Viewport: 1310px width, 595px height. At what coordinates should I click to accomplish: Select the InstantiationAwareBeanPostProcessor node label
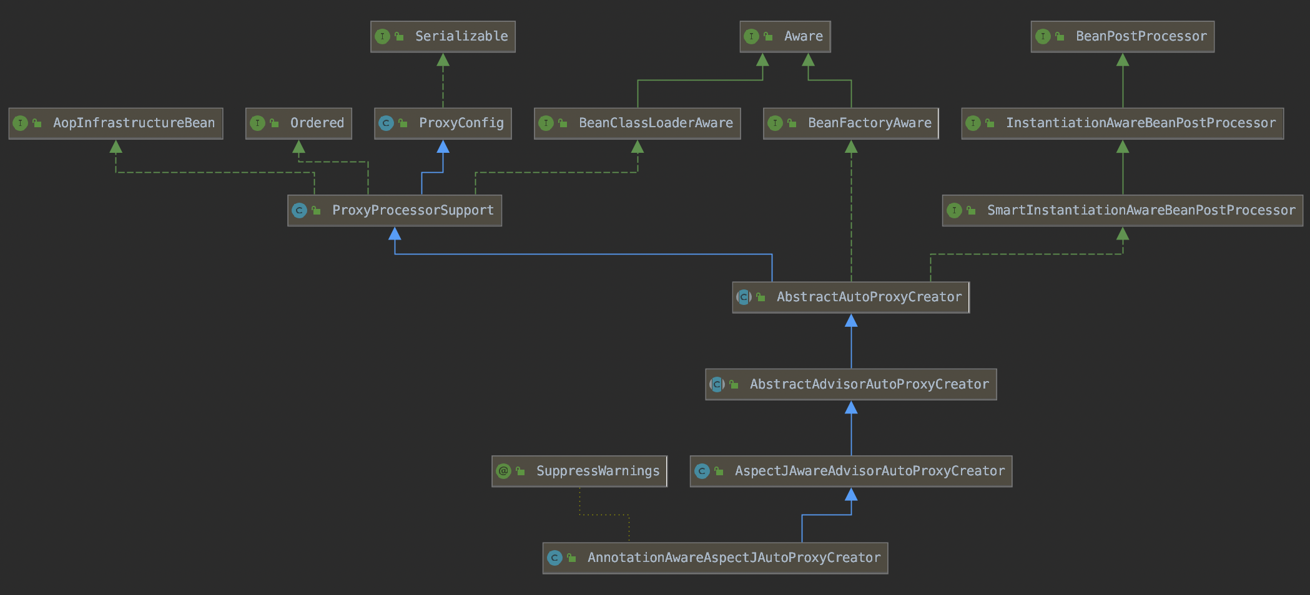click(1140, 123)
